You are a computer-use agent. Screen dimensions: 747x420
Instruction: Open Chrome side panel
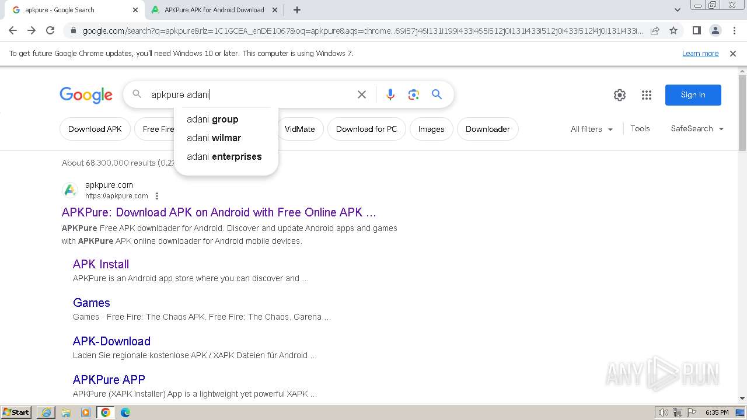coord(697,30)
